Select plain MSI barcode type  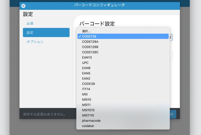point(123,94)
